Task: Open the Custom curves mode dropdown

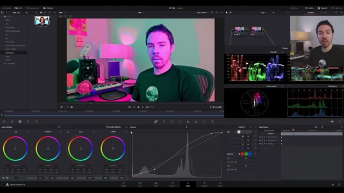Action: tap(242, 127)
